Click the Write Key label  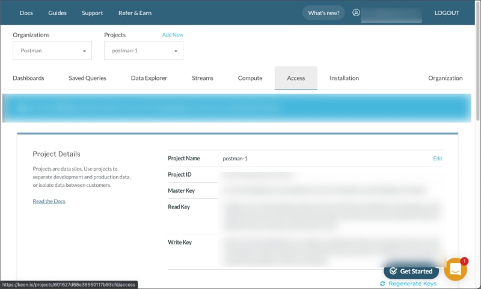[180, 242]
